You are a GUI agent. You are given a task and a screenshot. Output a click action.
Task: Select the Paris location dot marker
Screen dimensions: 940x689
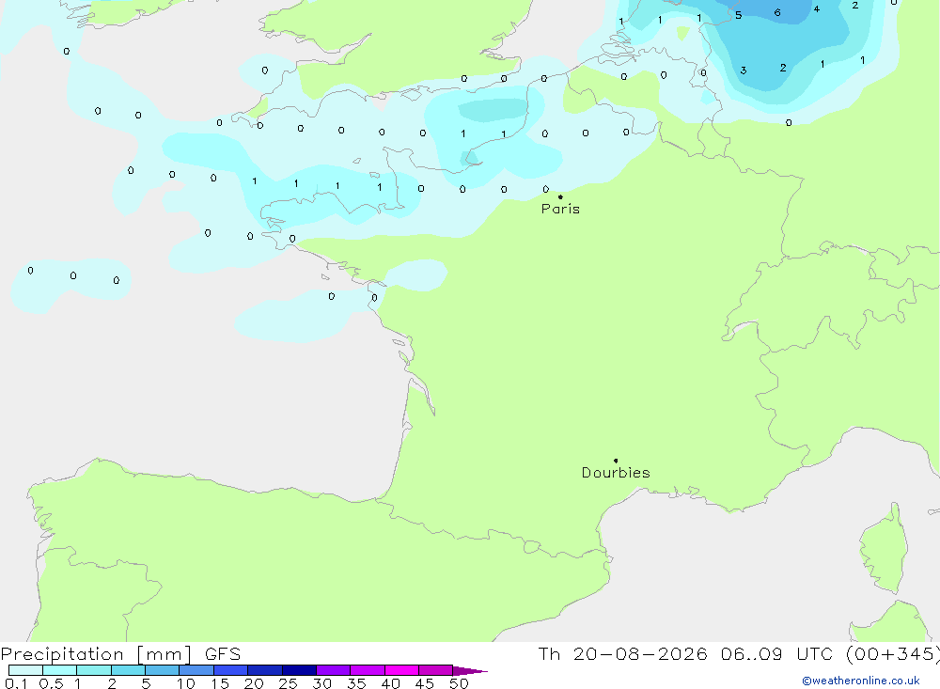tap(560, 196)
